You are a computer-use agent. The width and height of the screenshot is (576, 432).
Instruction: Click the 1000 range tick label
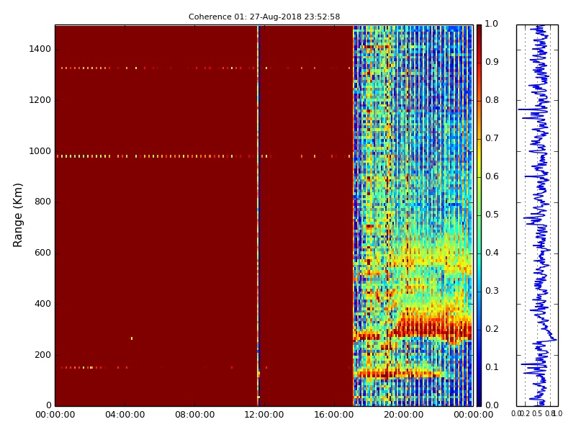coord(40,151)
